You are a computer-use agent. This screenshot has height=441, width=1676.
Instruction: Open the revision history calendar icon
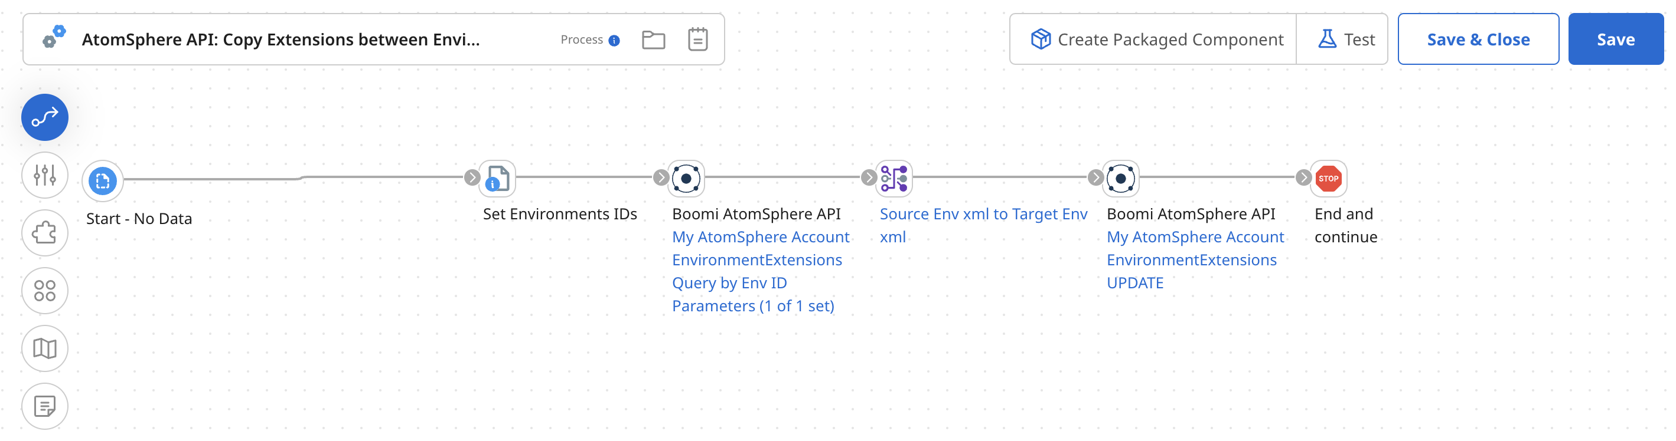point(698,40)
